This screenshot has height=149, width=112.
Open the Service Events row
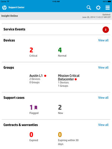click(56, 29)
